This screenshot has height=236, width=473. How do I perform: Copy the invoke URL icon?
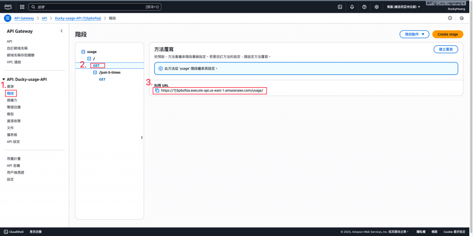click(157, 91)
